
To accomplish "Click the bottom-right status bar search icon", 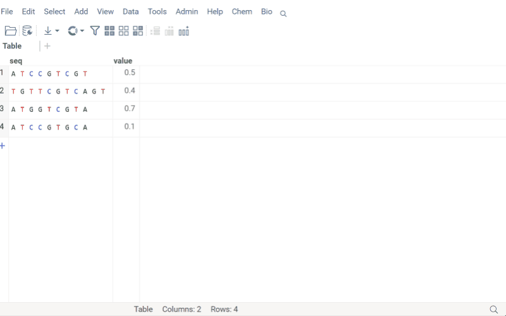I will click(x=494, y=309).
